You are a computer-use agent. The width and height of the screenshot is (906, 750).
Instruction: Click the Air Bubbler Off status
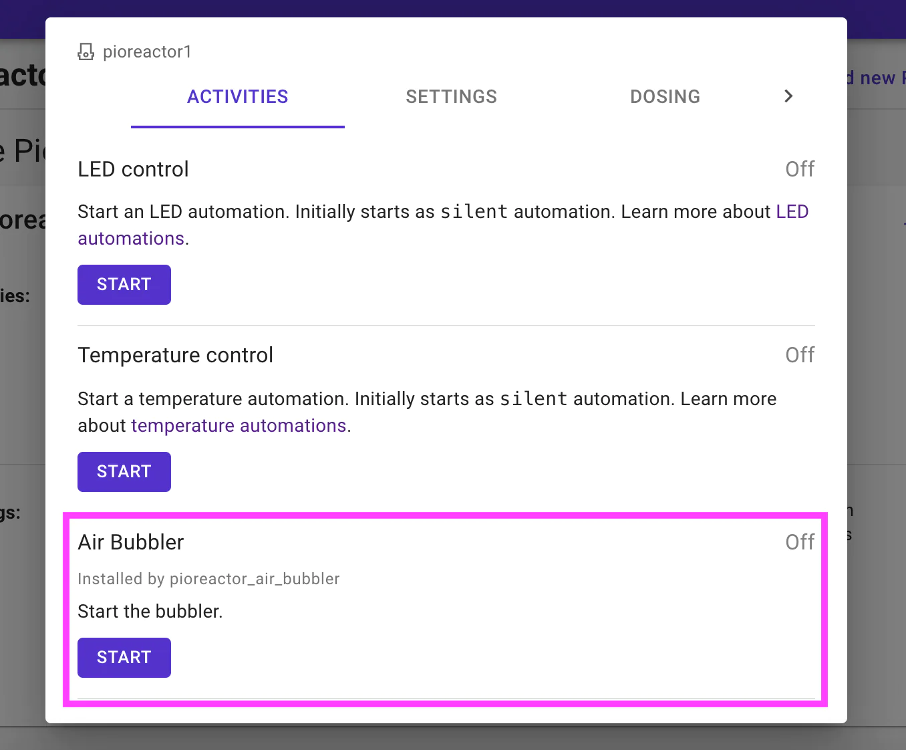click(800, 542)
